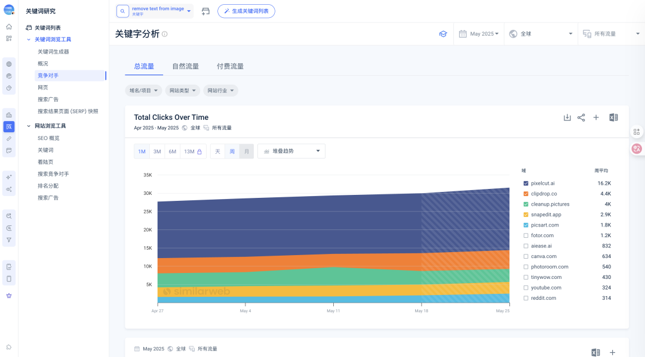
Task: Open the 网站行业 filter dropdown
Action: [x=220, y=91]
